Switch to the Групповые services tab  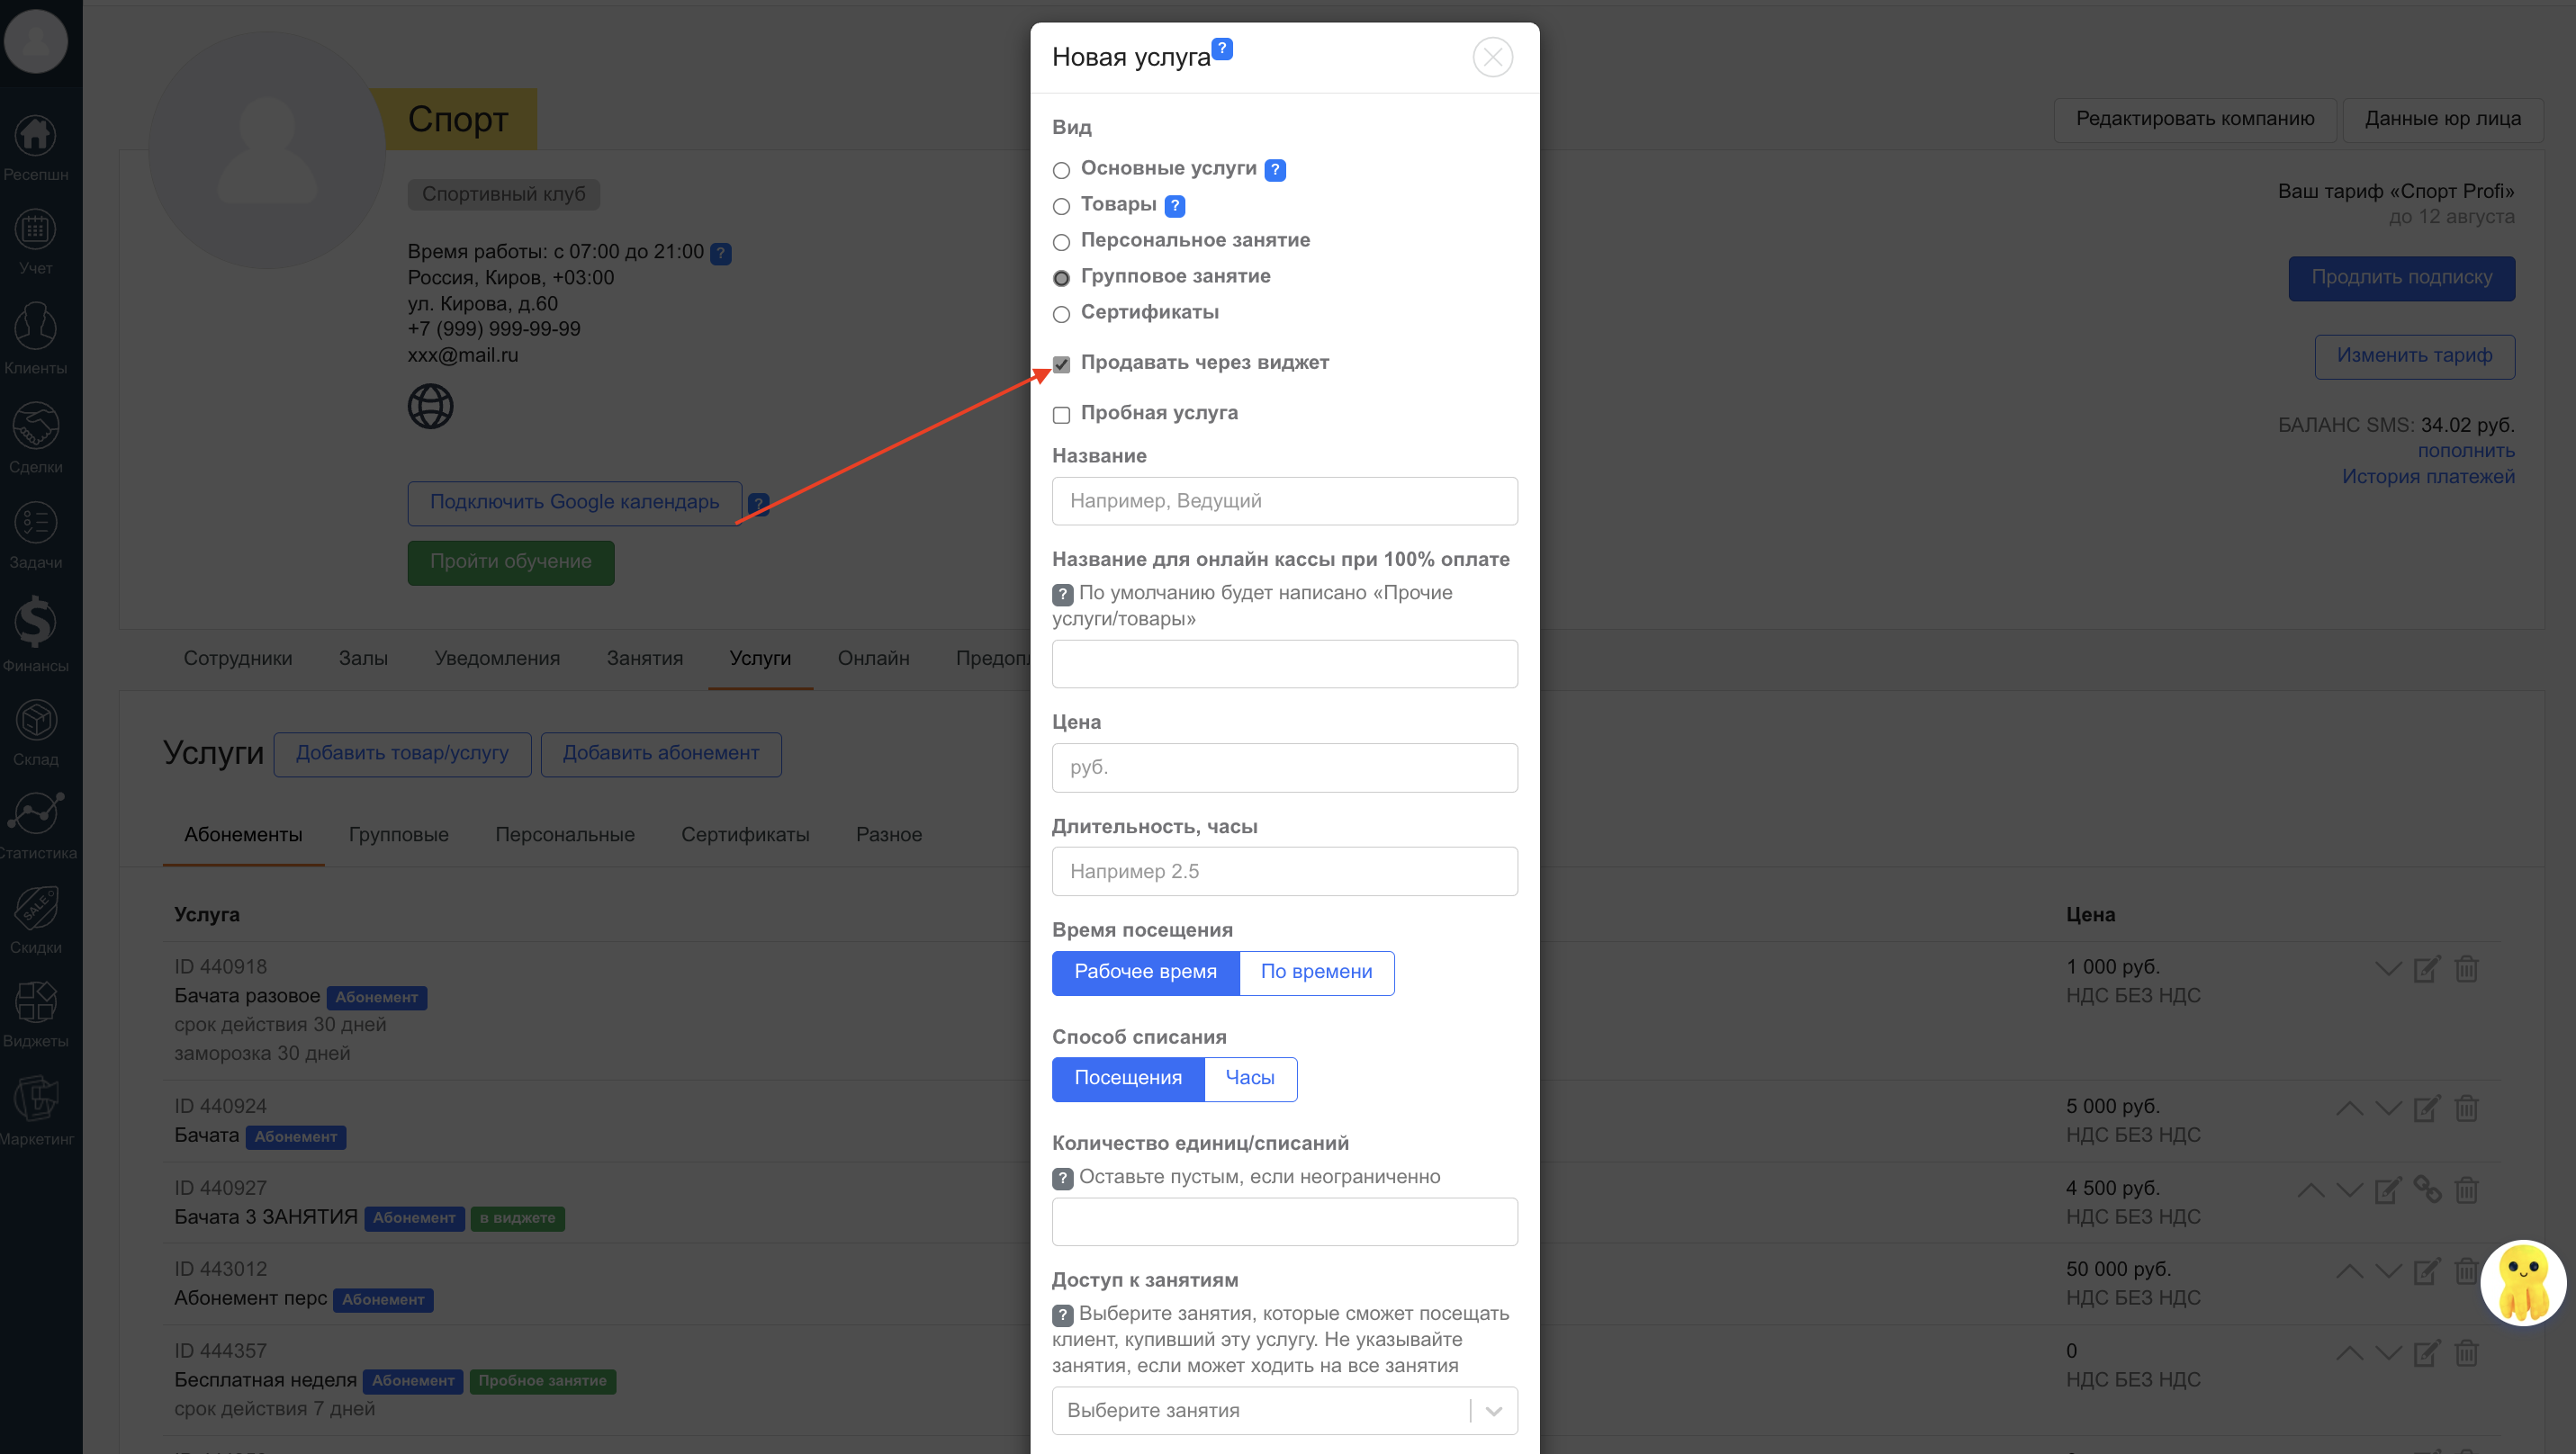tap(398, 834)
